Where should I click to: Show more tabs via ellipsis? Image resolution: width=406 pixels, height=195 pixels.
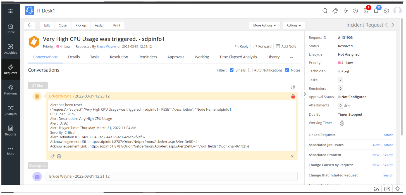coord(292,57)
